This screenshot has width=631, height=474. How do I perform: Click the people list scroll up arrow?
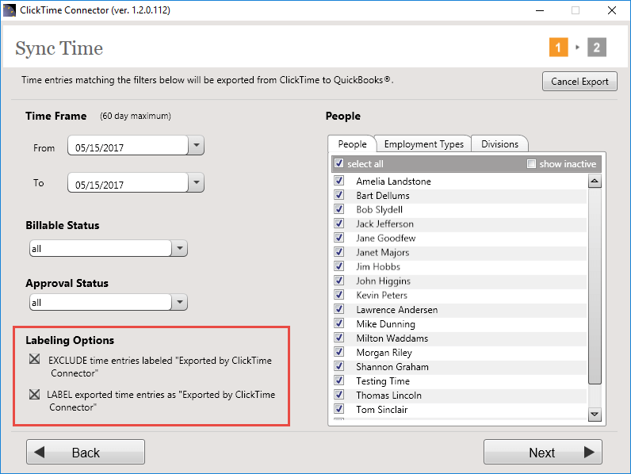coord(595,182)
